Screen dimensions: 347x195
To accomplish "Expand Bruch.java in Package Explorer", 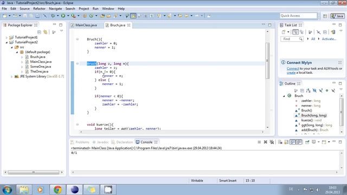I will tap(22, 57).
